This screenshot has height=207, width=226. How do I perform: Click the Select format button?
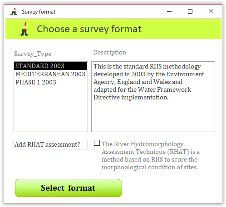(69, 188)
